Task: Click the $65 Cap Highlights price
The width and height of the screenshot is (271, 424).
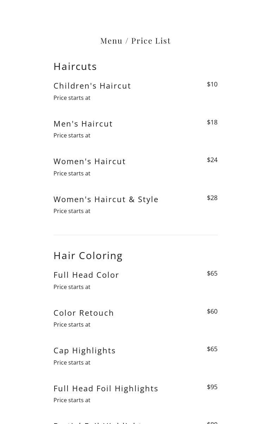Action: pos(212,349)
